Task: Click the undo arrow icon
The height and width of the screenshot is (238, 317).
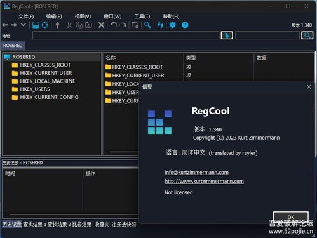Action: [114, 25]
